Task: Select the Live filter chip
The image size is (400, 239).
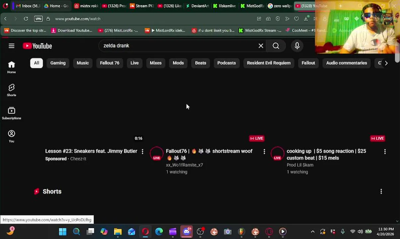Action: point(135,63)
